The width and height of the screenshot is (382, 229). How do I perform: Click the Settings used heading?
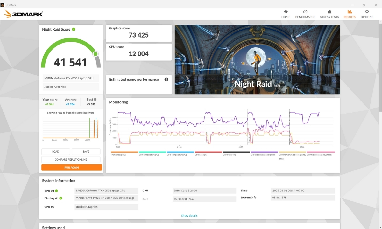pos(53,227)
